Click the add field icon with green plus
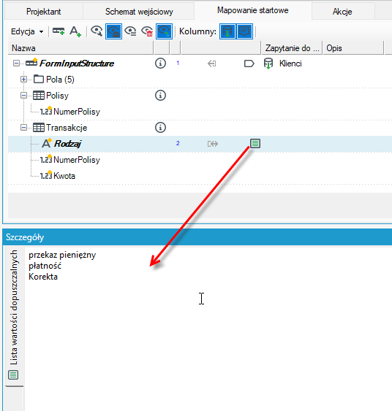The width and height of the screenshot is (392, 411). [x=59, y=31]
